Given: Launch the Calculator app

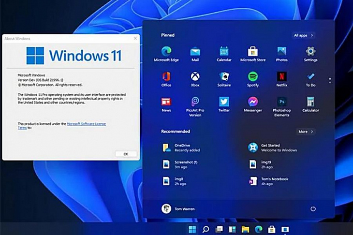Looking at the screenshot, I should [x=310, y=104].
